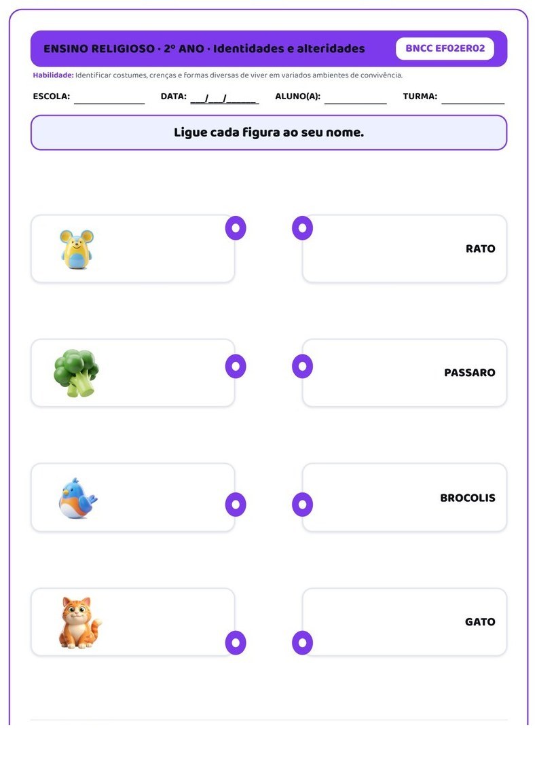Select the connector dot beside the cat figure
The width and height of the screenshot is (537, 768).
click(x=236, y=642)
